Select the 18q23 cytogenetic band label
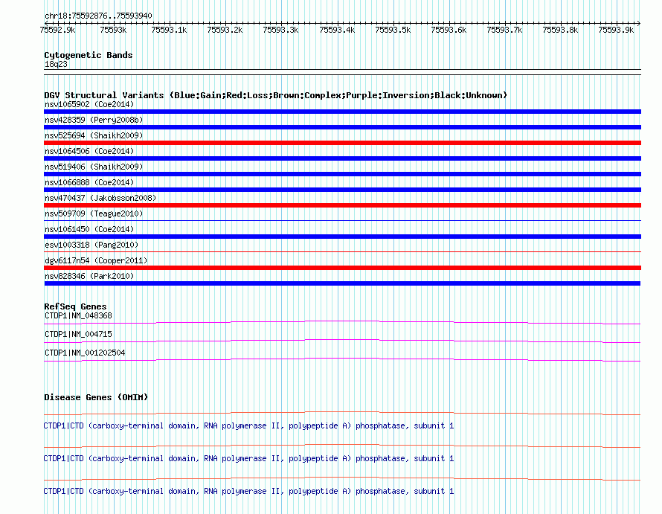 point(56,64)
